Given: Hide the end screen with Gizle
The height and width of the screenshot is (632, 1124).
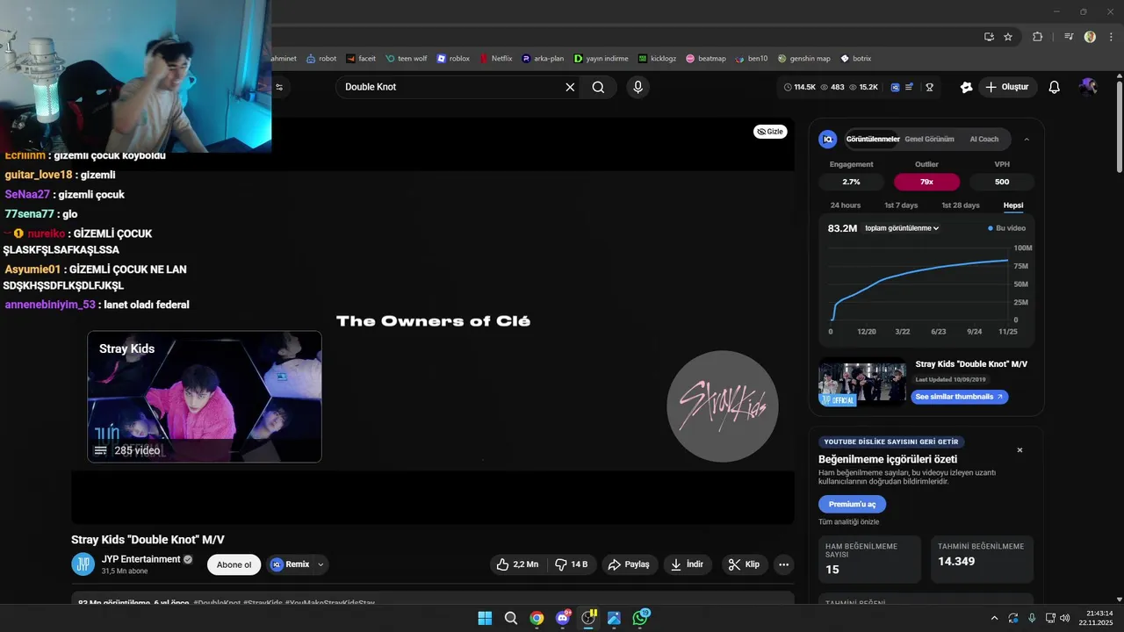Looking at the screenshot, I should [x=770, y=132].
